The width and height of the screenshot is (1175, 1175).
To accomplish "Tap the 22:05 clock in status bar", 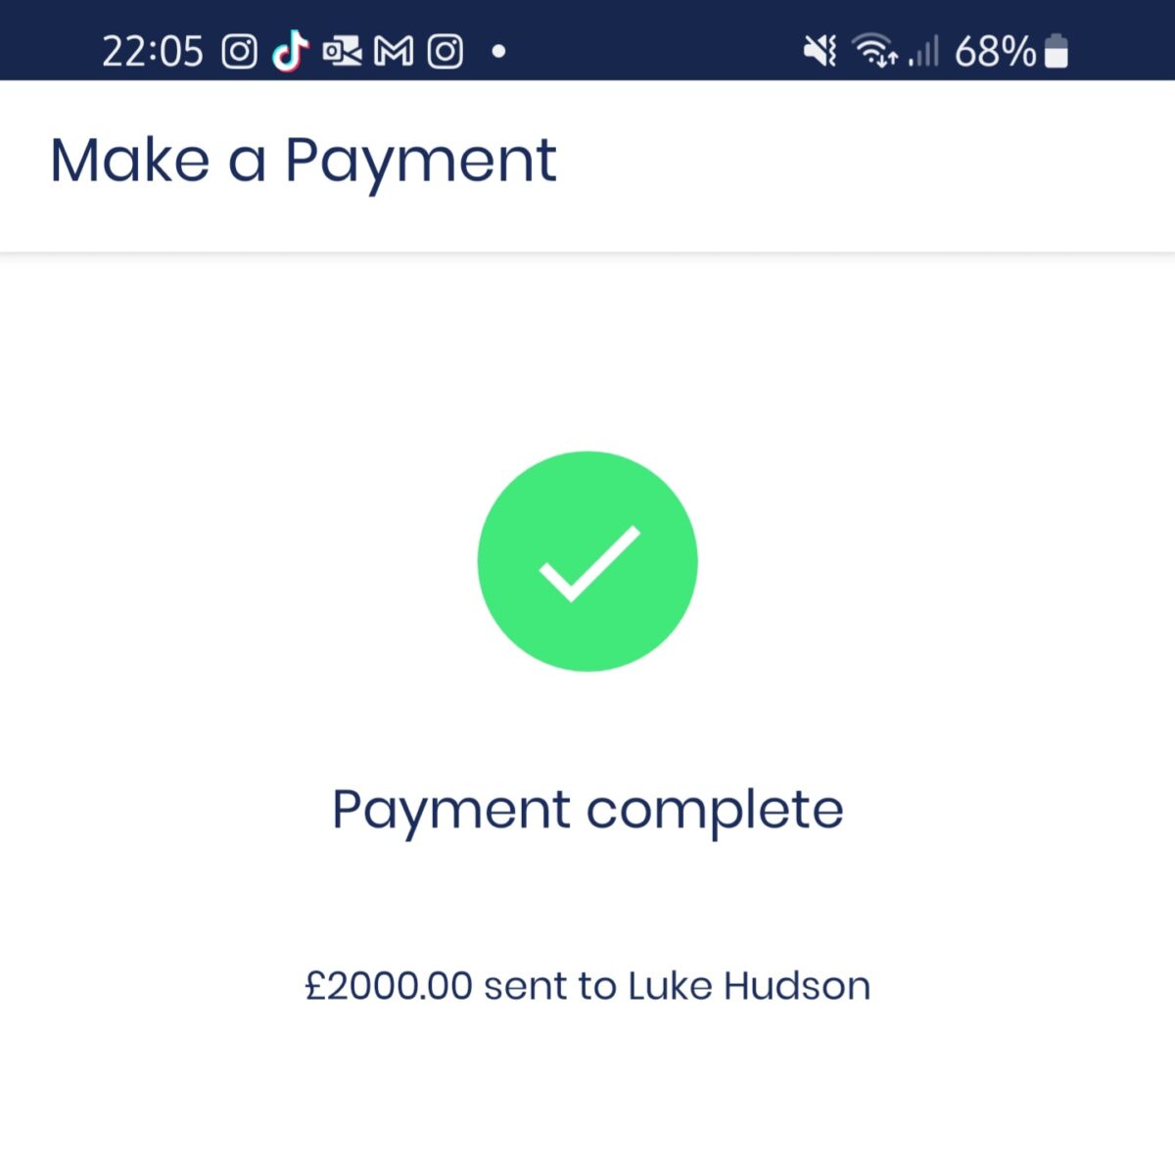I will tap(153, 51).
